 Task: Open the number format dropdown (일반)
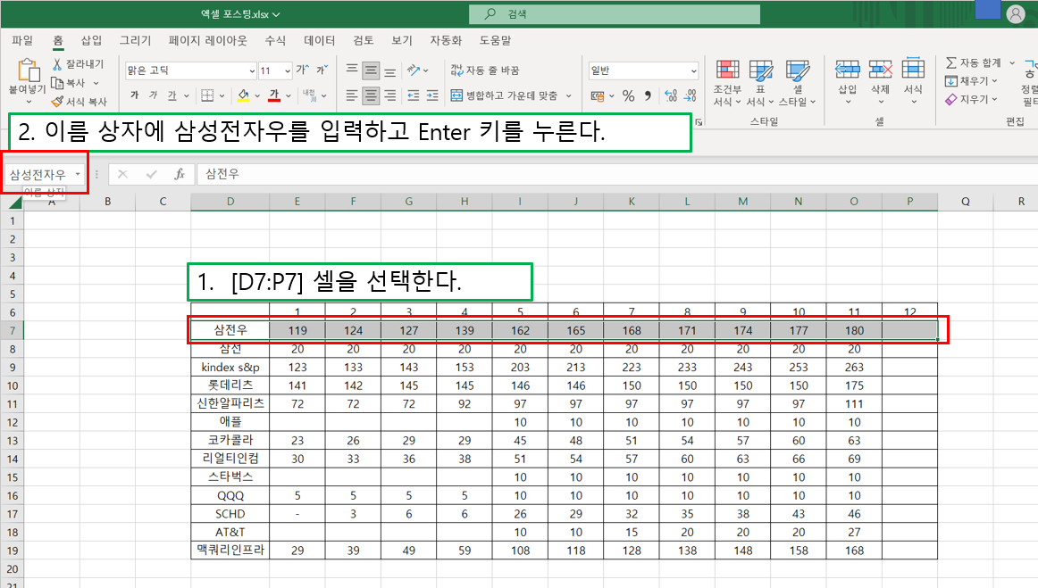[x=693, y=70]
